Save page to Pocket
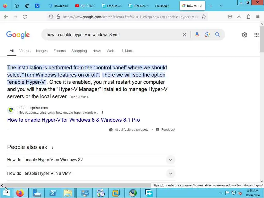This screenshot has width=264, height=198. pyautogui.click(x=230, y=16)
